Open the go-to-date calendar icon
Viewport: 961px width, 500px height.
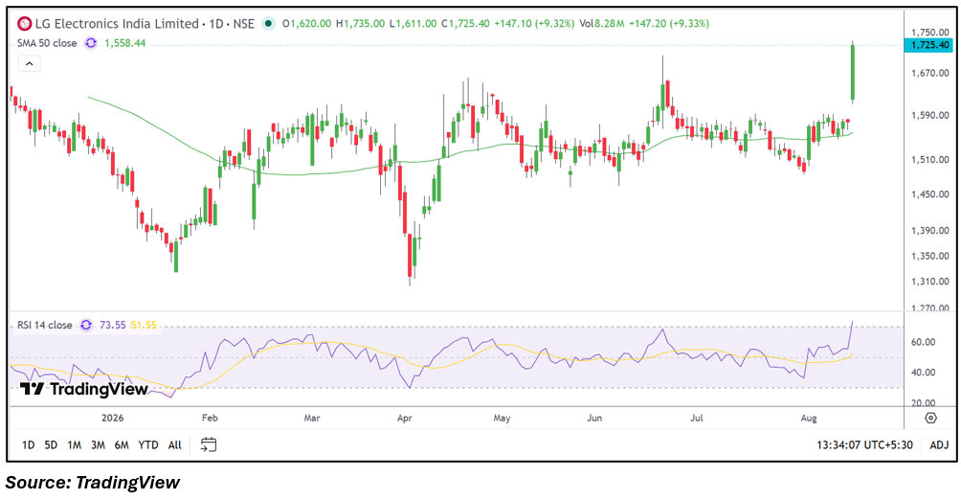[x=209, y=444]
